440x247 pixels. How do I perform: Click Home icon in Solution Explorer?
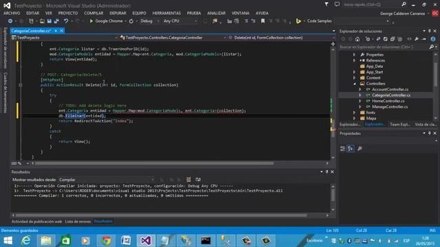click(x=357, y=39)
